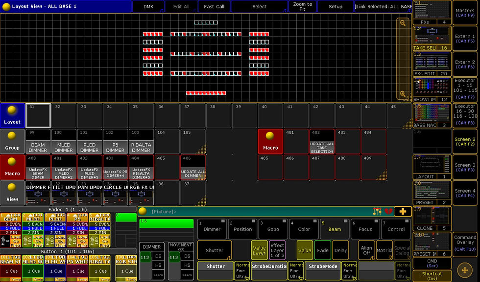Open the Shutter feature dropdown
Viewport: 480px width, 282px height.
(215, 250)
